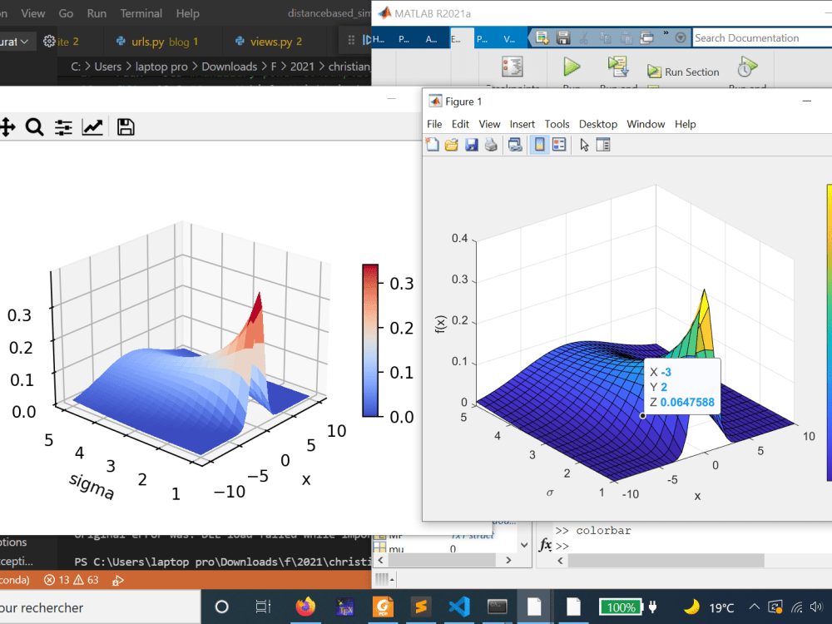Image resolution: width=832 pixels, height=624 pixels.
Task: Click the Run green arrow in MATLAB toolstrip
Action: 570,67
